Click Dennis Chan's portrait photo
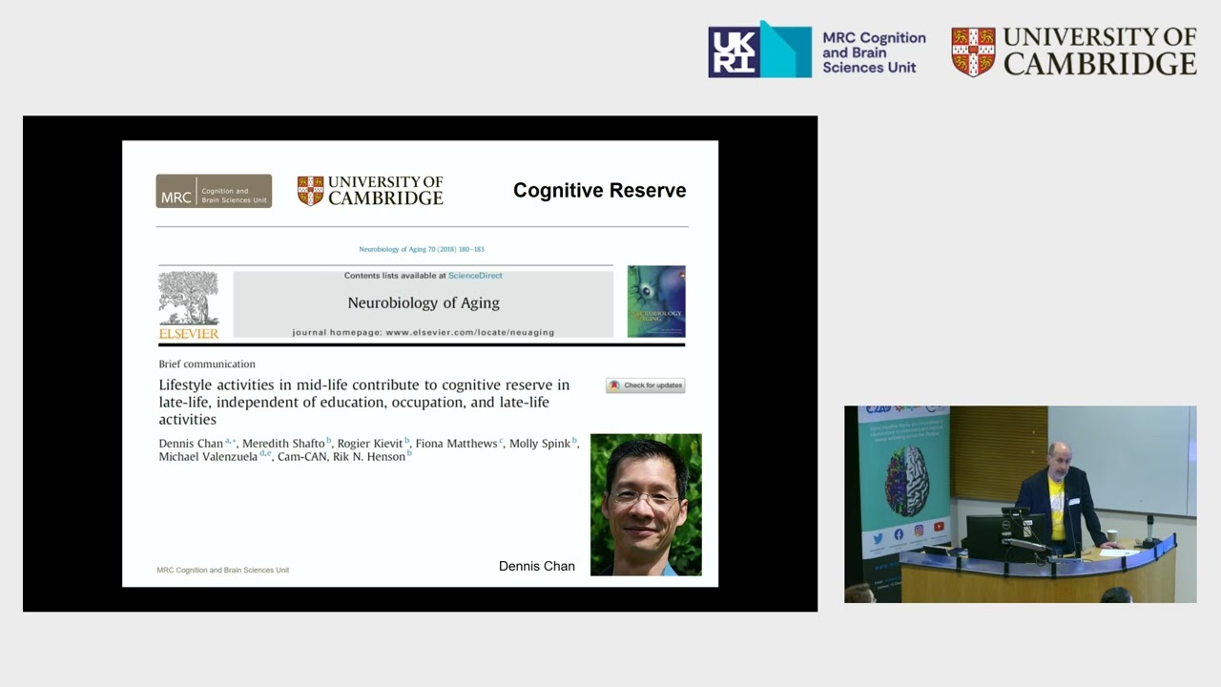 point(646,505)
